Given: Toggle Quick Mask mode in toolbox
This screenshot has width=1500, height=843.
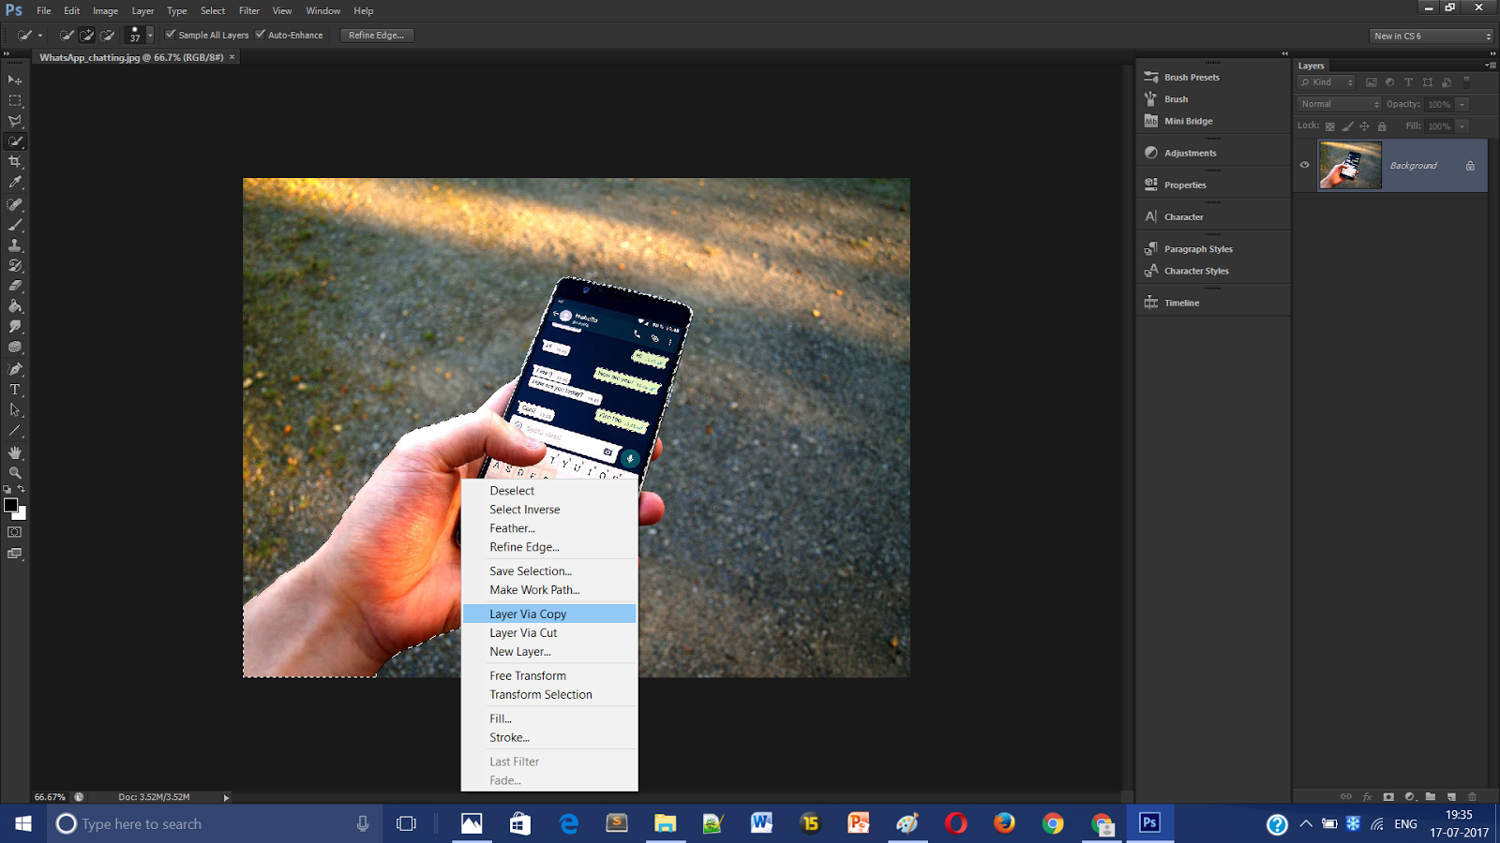Looking at the screenshot, I should pyautogui.click(x=15, y=532).
